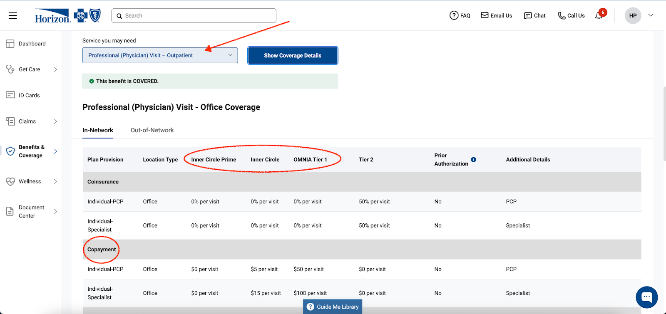666x314 pixels.
Task: Open Dashboard from the sidebar
Action: tap(32, 44)
